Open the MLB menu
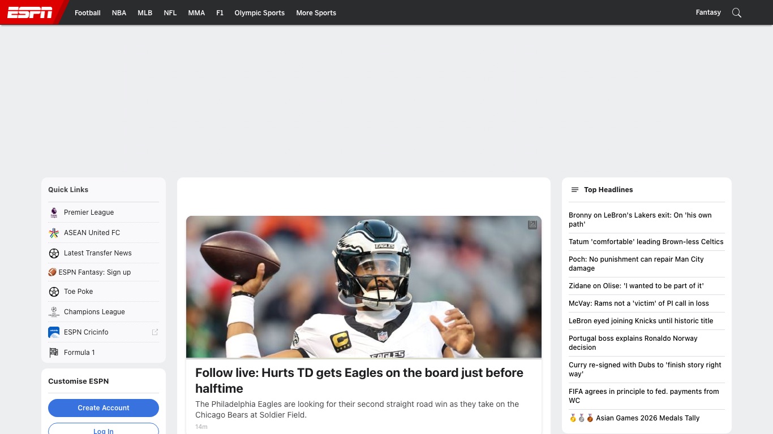The image size is (773, 434). coord(145,12)
